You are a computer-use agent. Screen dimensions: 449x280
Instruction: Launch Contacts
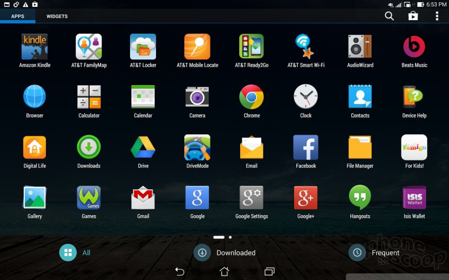point(360,96)
